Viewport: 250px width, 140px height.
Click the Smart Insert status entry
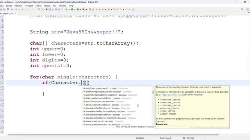(165, 138)
